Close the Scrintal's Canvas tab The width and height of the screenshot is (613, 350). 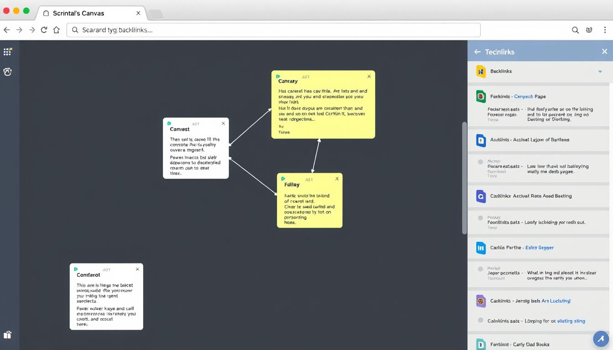pos(138,13)
